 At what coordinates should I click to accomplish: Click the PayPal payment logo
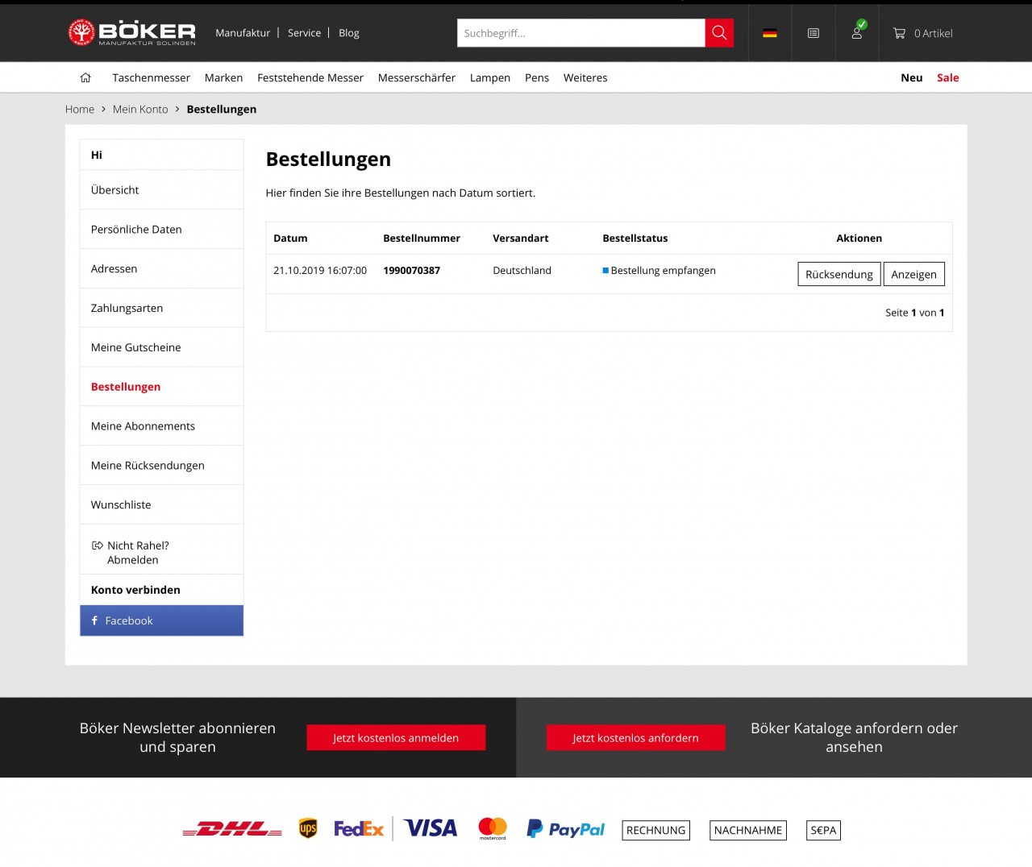(566, 829)
